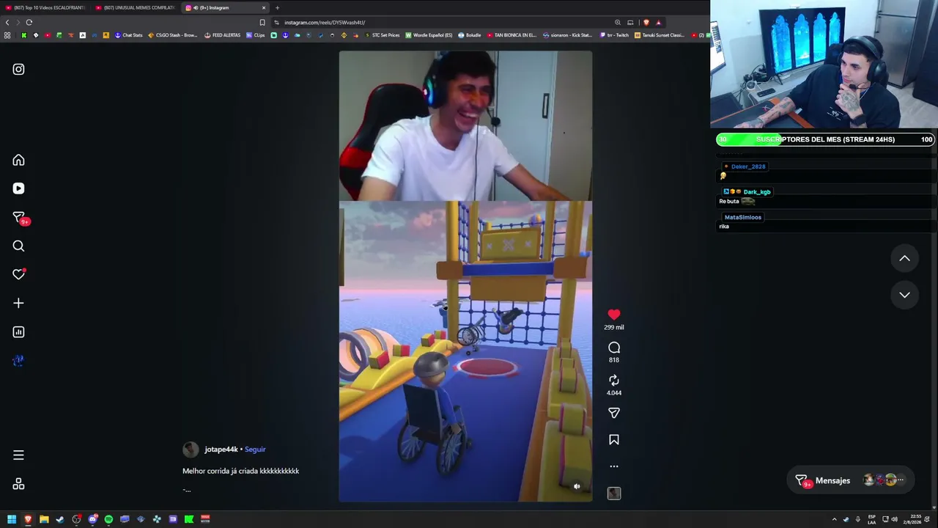Image resolution: width=938 pixels, height=528 pixels.
Task: Close the Instagram browser tab
Action: click(x=264, y=7)
